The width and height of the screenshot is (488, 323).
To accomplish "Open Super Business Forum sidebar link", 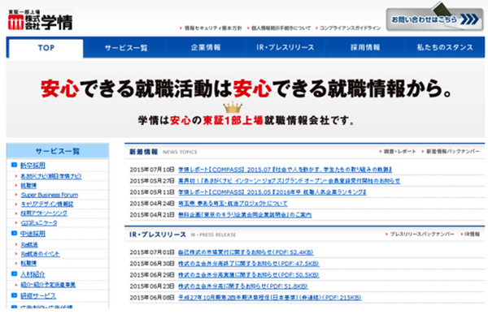I will pos(50,195).
